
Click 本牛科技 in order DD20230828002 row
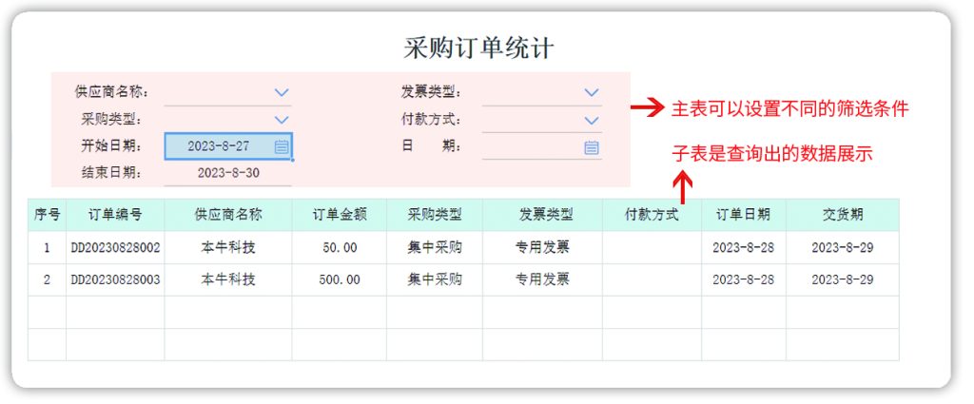tap(228, 247)
